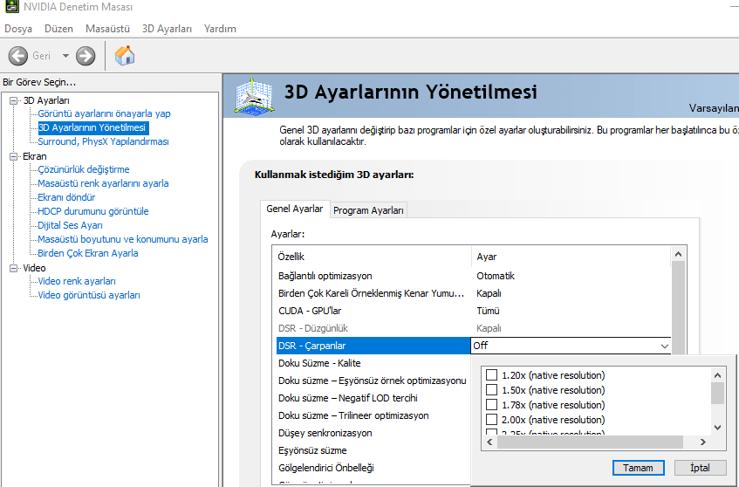Open Masaüstü renk ayarlarını ayarla
Image resolution: width=739 pixels, height=487 pixels.
103,183
